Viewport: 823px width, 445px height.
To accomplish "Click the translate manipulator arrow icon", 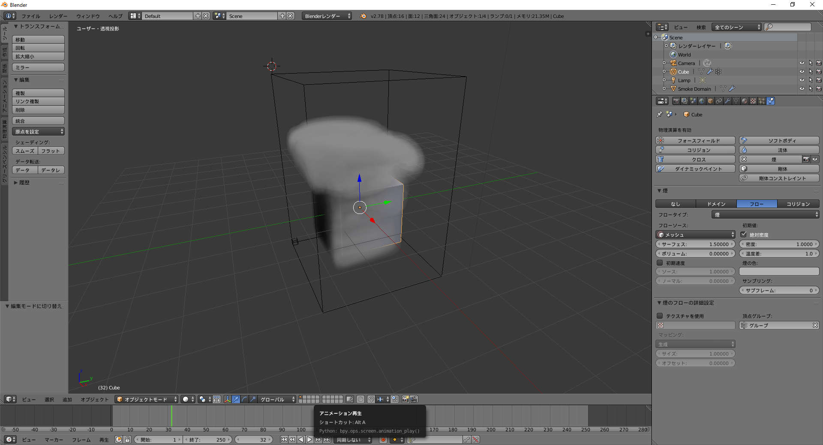I will point(236,399).
